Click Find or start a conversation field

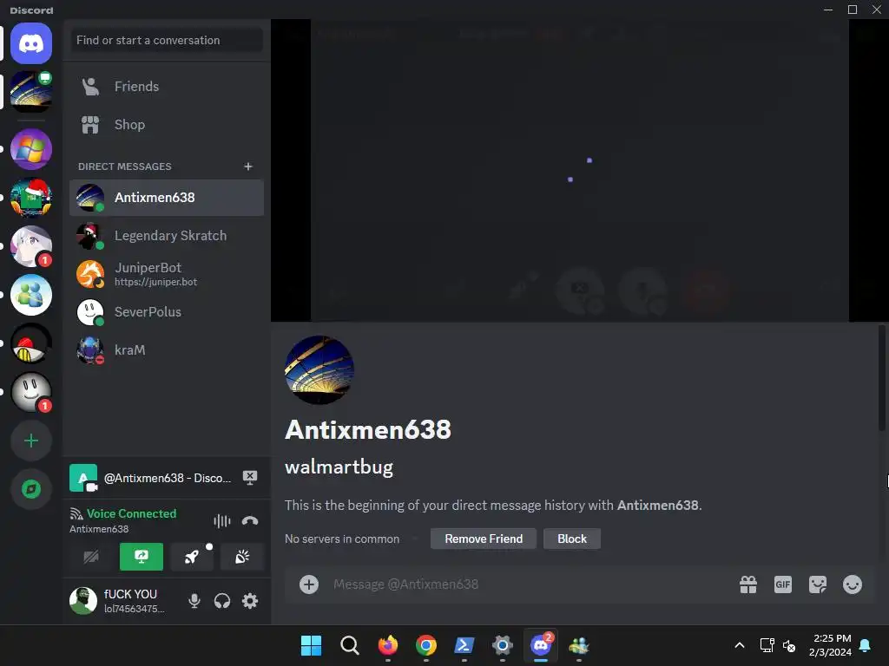pos(167,40)
